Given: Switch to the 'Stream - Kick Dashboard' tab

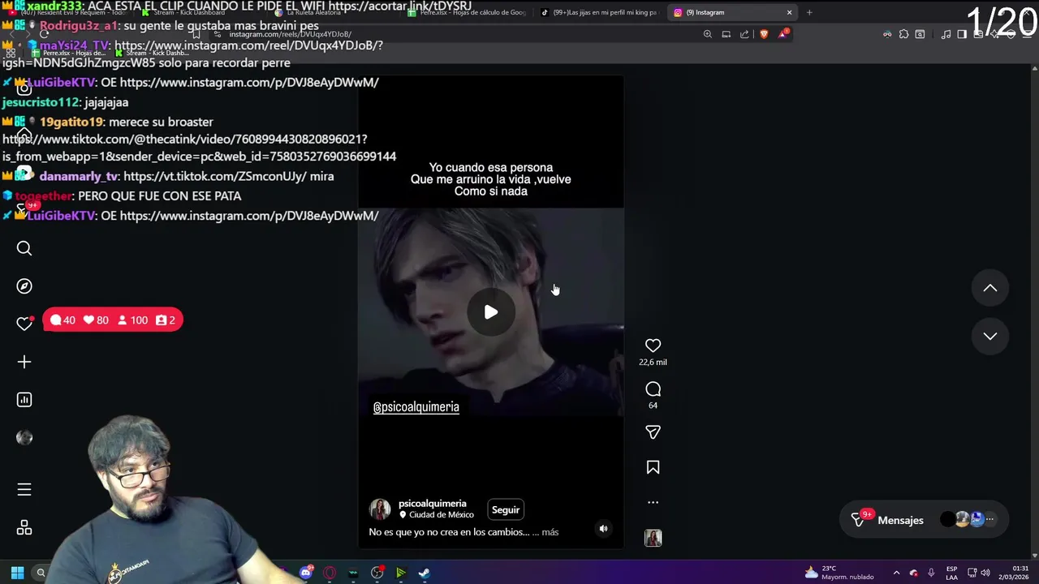Looking at the screenshot, I should [202, 12].
